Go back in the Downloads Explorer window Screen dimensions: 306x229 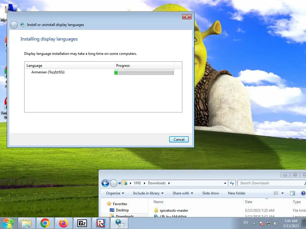point(105,183)
